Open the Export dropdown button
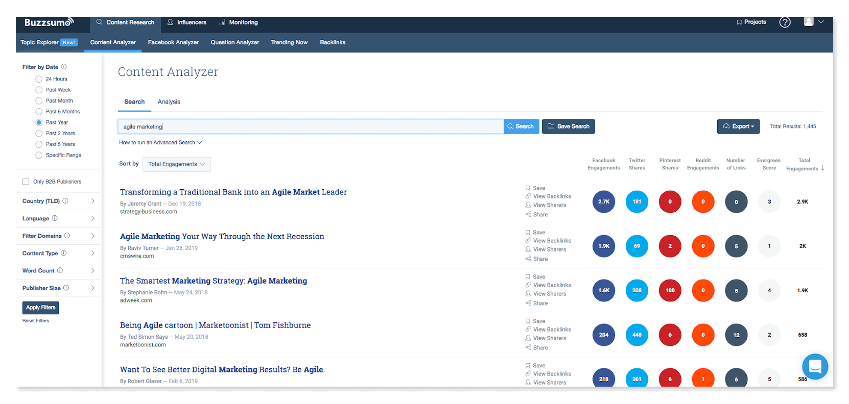The image size is (849, 404). (738, 127)
